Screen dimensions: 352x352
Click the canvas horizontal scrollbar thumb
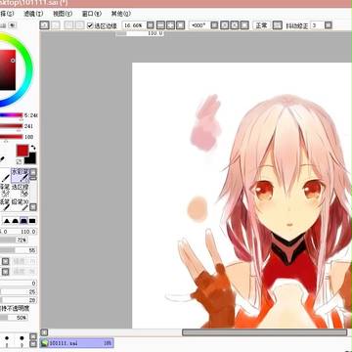[264, 332]
